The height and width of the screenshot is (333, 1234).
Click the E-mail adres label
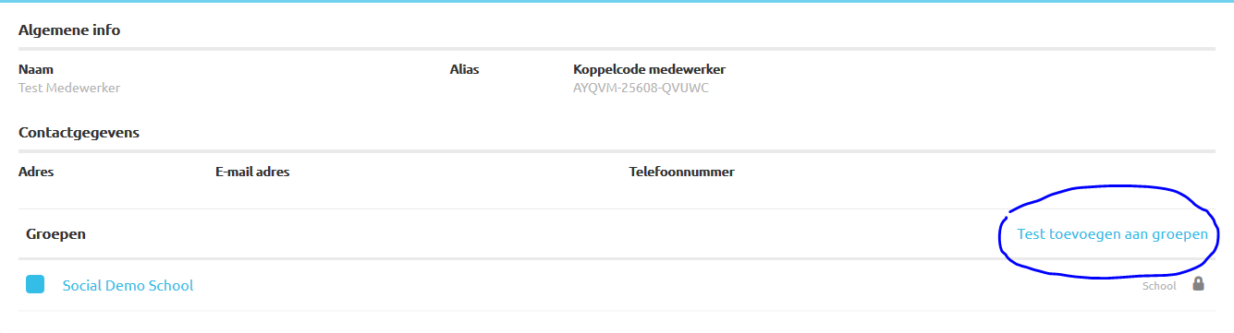click(252, 172)
